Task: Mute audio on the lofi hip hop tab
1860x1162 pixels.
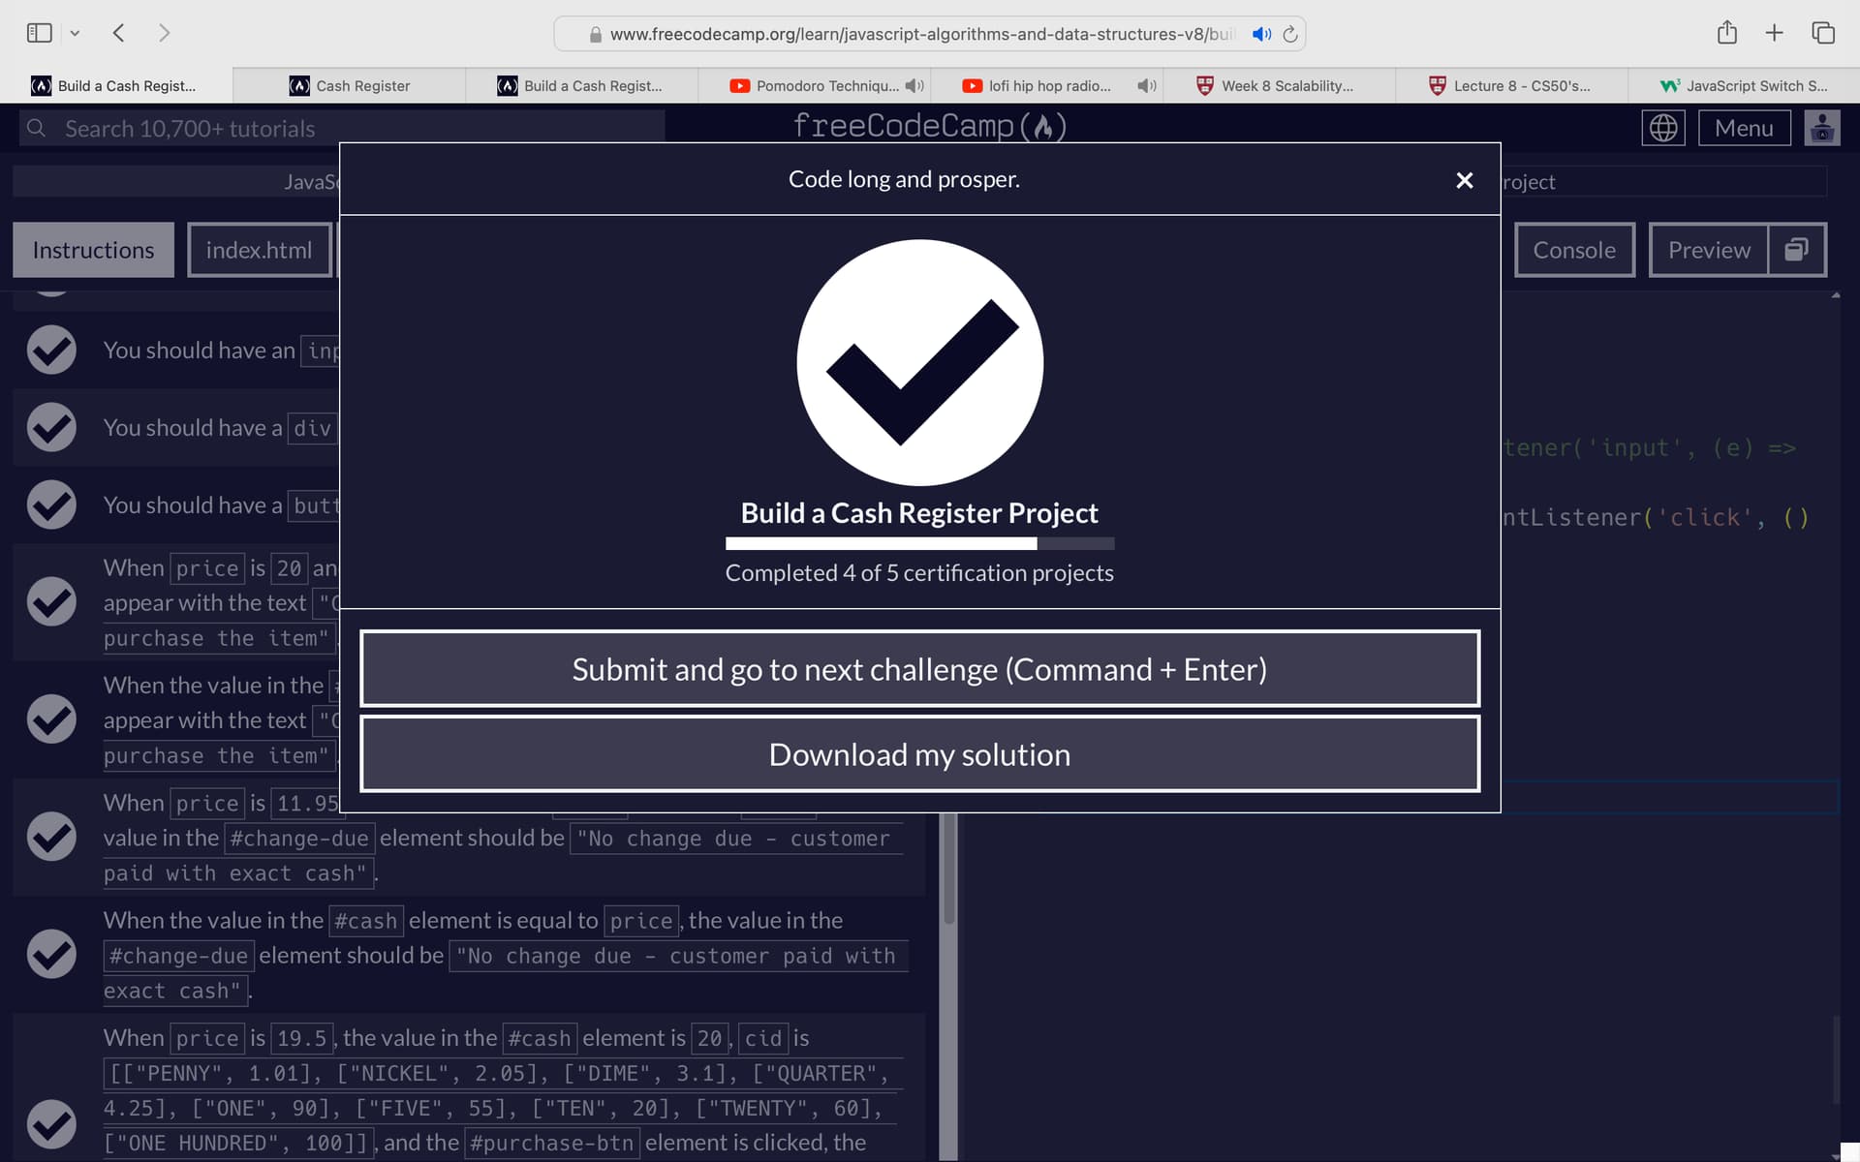Action: 1146,85
